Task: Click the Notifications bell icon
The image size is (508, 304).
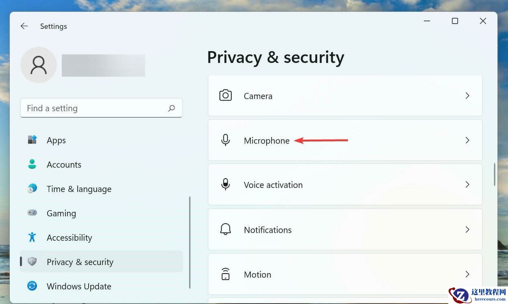Action: click(226, 229)
